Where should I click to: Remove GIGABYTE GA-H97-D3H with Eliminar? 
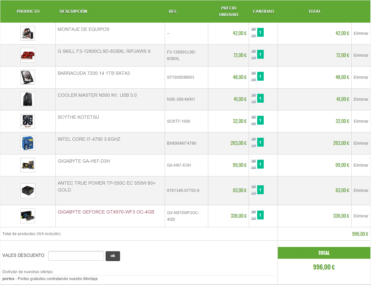(x=361, y=165)
